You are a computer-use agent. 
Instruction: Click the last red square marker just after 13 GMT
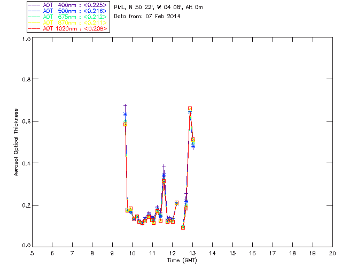(x=193, y=139)
